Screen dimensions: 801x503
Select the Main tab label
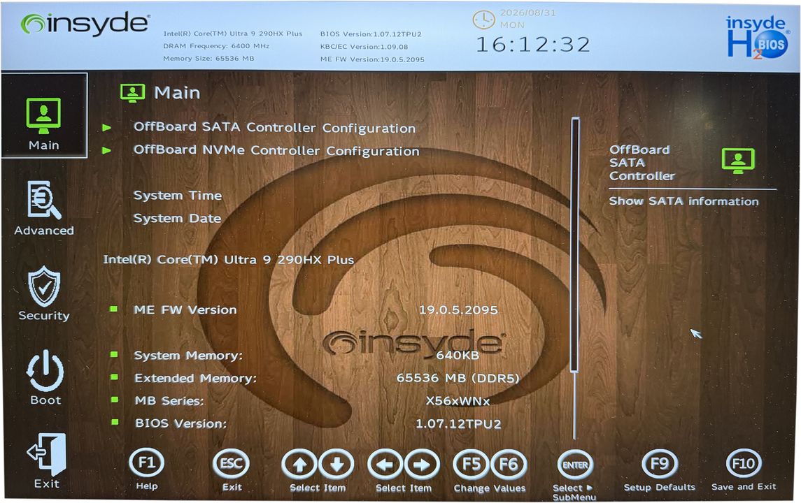[x=44, y=145]
